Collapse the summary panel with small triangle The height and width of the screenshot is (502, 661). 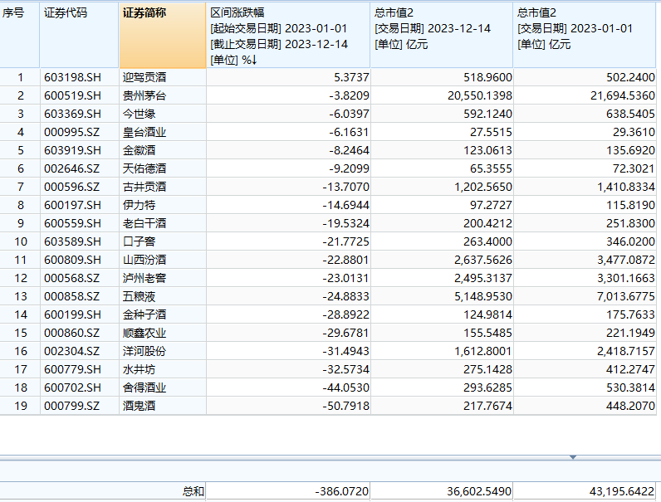[x=572, y=457]
